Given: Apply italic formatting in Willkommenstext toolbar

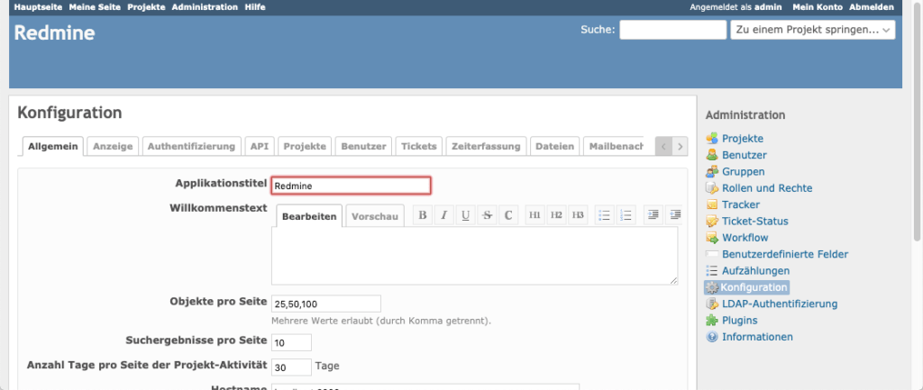Looking at the screenshot, I should coord(443,215).
